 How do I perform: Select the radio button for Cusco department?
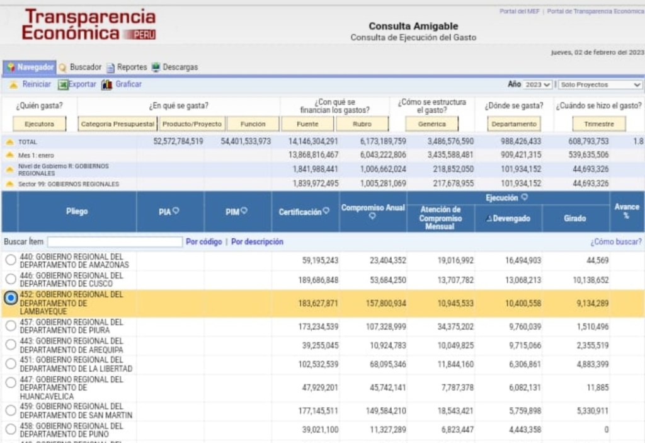click(10, 278)
